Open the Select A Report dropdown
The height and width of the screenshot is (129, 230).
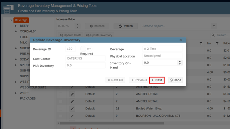tap(214, 26)
